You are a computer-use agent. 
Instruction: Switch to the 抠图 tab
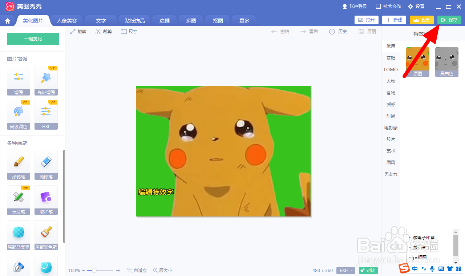pyautogui.click(x=218, y=21)
